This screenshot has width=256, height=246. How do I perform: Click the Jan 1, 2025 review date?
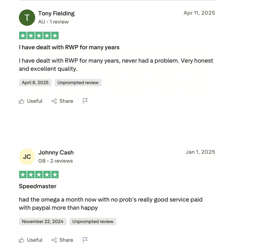[200, 152]
